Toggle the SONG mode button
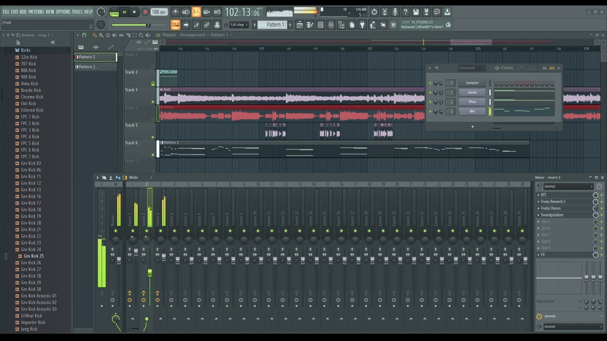 [x=114, y=14]
